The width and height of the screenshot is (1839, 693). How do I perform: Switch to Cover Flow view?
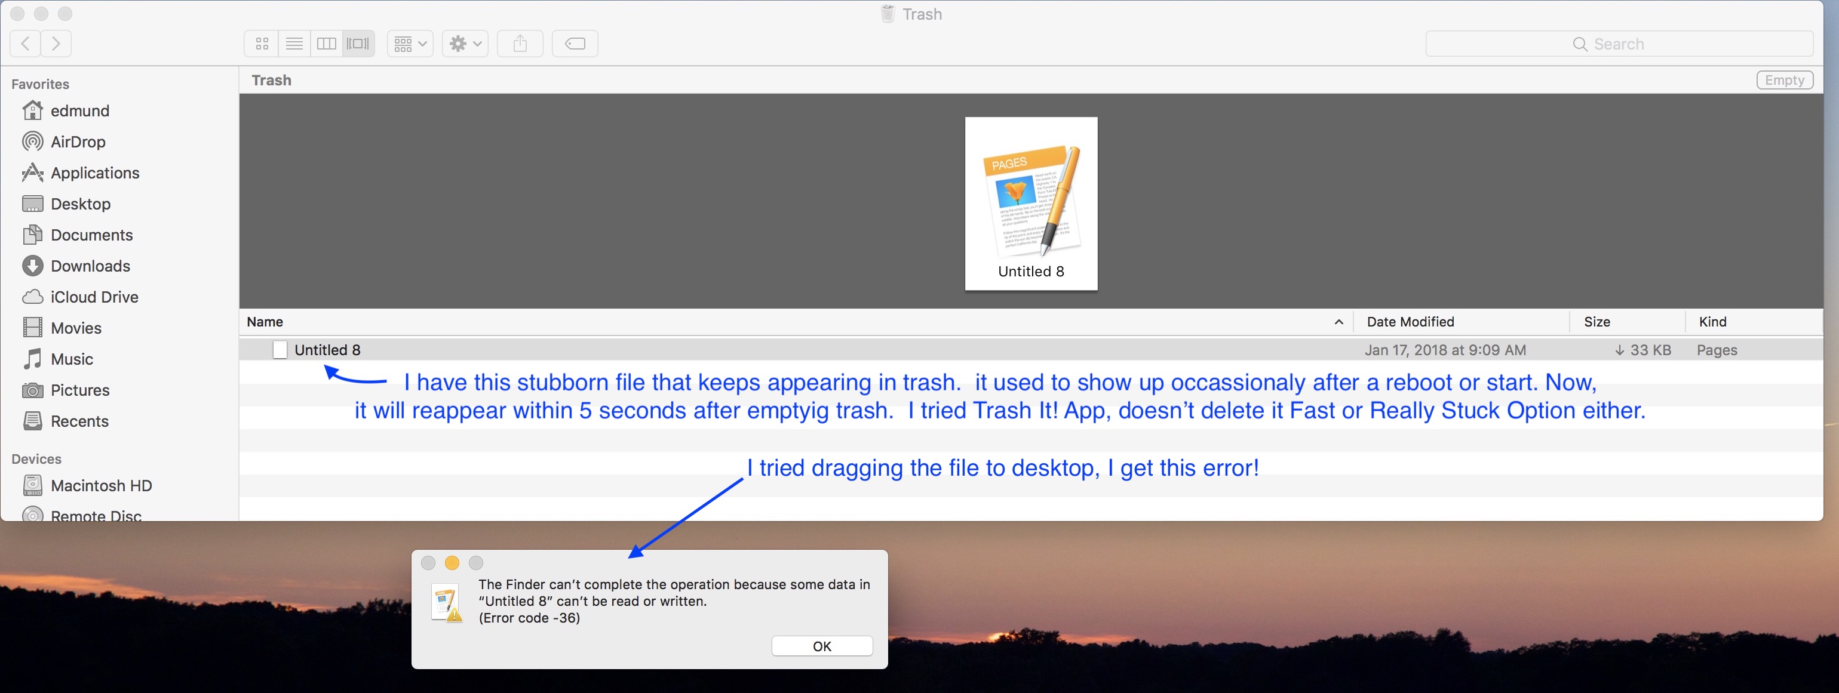[x=358, y=44]
